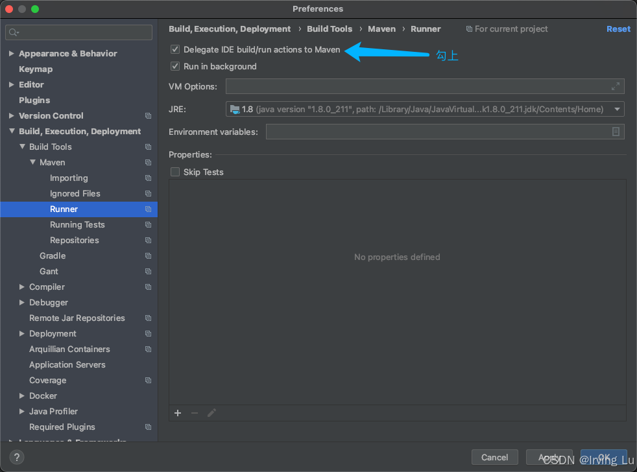
Task: Expand the Docker node
Action: [22, 395]
